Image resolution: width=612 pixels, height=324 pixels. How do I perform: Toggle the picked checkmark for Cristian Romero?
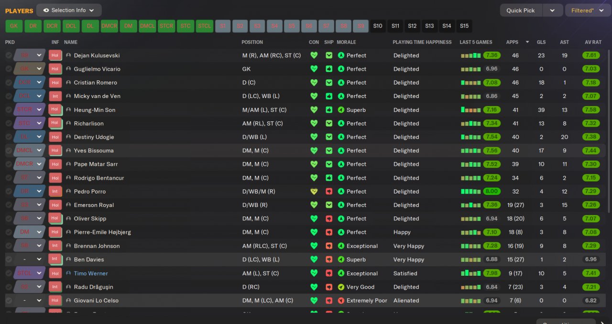click(x=9, y=83)
